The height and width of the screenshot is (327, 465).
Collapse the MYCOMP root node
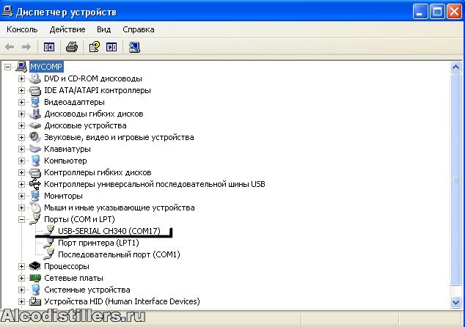tap(7, 67)
